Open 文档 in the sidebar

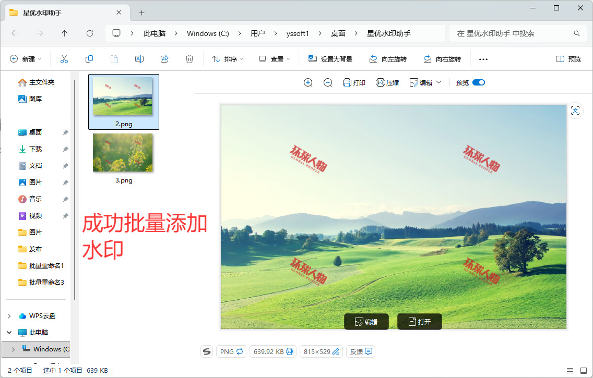(x=30, y=165)
